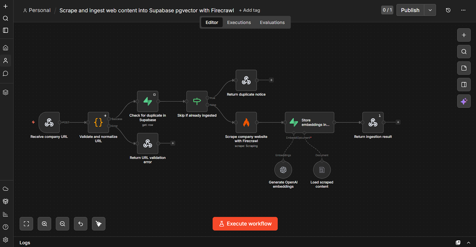
Task: Open the Skip if already ingested node
Action: (x=197, y=101)
